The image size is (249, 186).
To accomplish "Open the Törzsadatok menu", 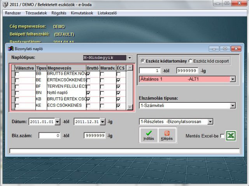I will point(36,13).
